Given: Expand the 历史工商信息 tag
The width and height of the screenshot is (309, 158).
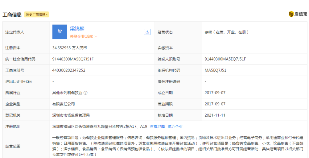Looking at the screenshot, I should [37, 15].
